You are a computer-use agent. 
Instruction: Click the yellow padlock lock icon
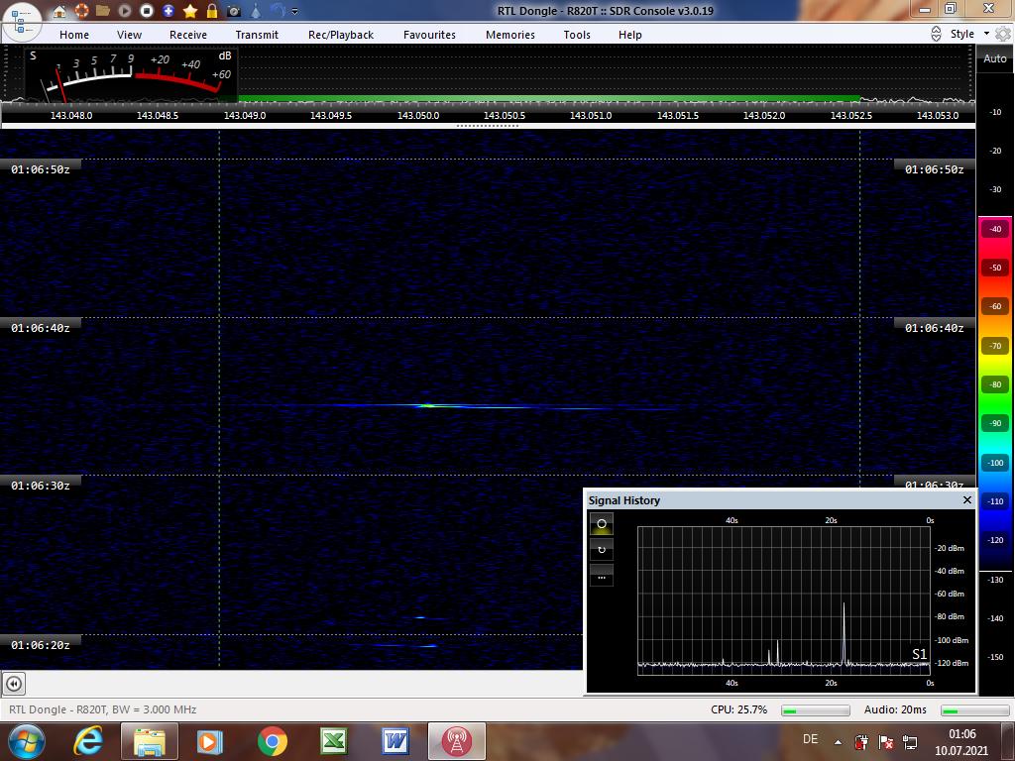coord(212,11)
